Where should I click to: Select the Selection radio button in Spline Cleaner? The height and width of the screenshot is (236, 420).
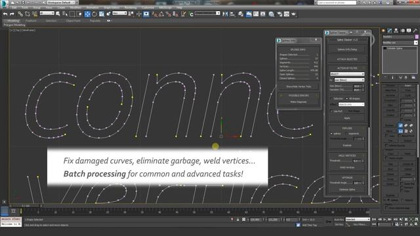pyautogui.click(x=332, y=98)
